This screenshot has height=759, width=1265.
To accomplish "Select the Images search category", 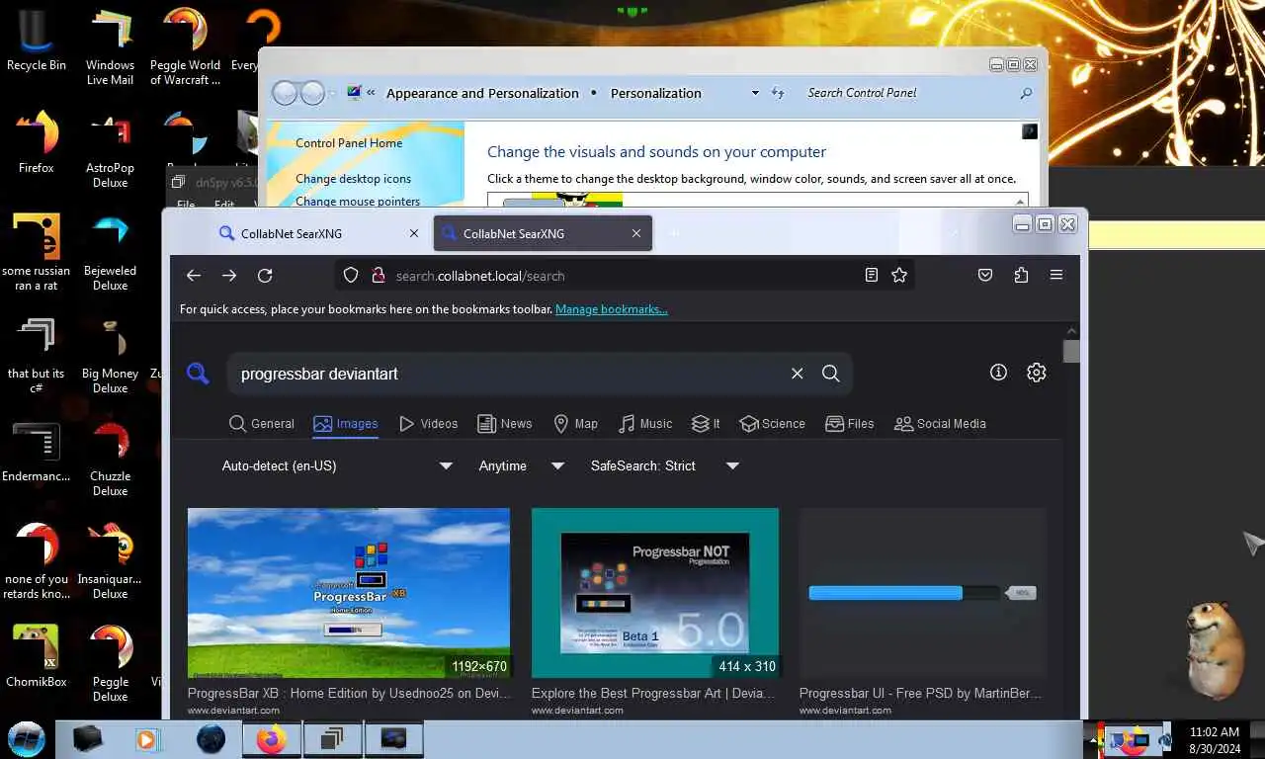I will point(346,424).
